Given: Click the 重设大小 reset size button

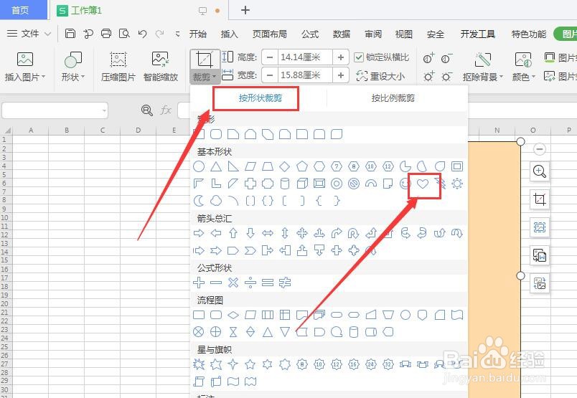Looking at the screenshot, I should point(380,76).
